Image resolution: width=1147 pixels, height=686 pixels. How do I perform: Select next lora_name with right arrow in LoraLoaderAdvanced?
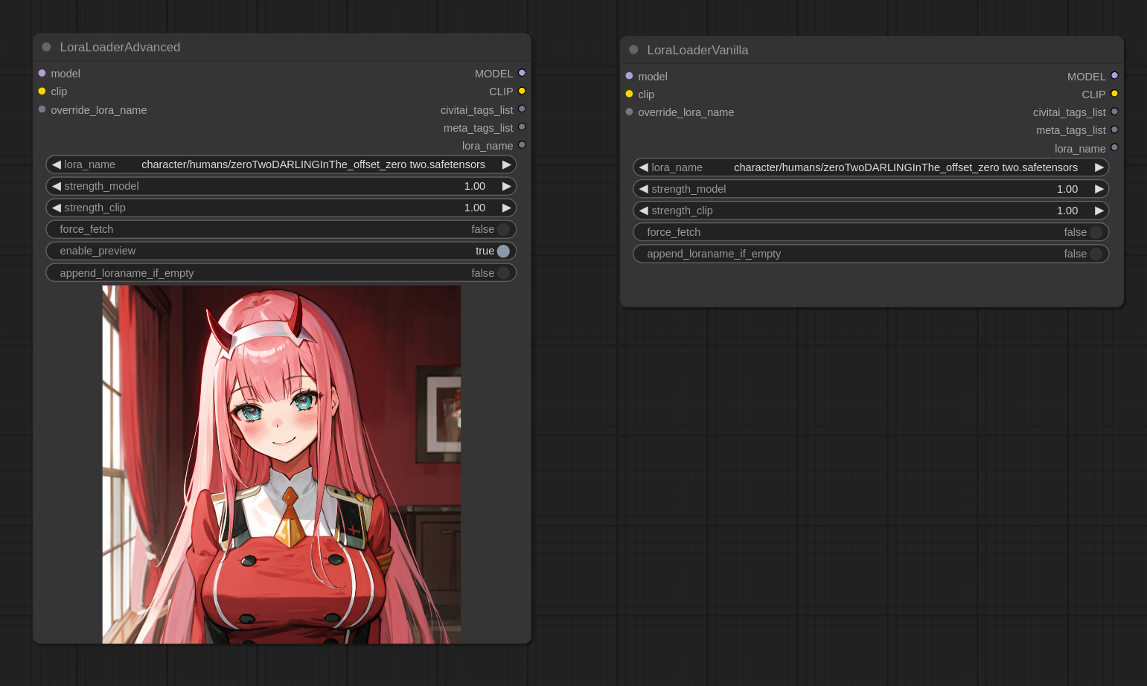click(x=506, y=164)
